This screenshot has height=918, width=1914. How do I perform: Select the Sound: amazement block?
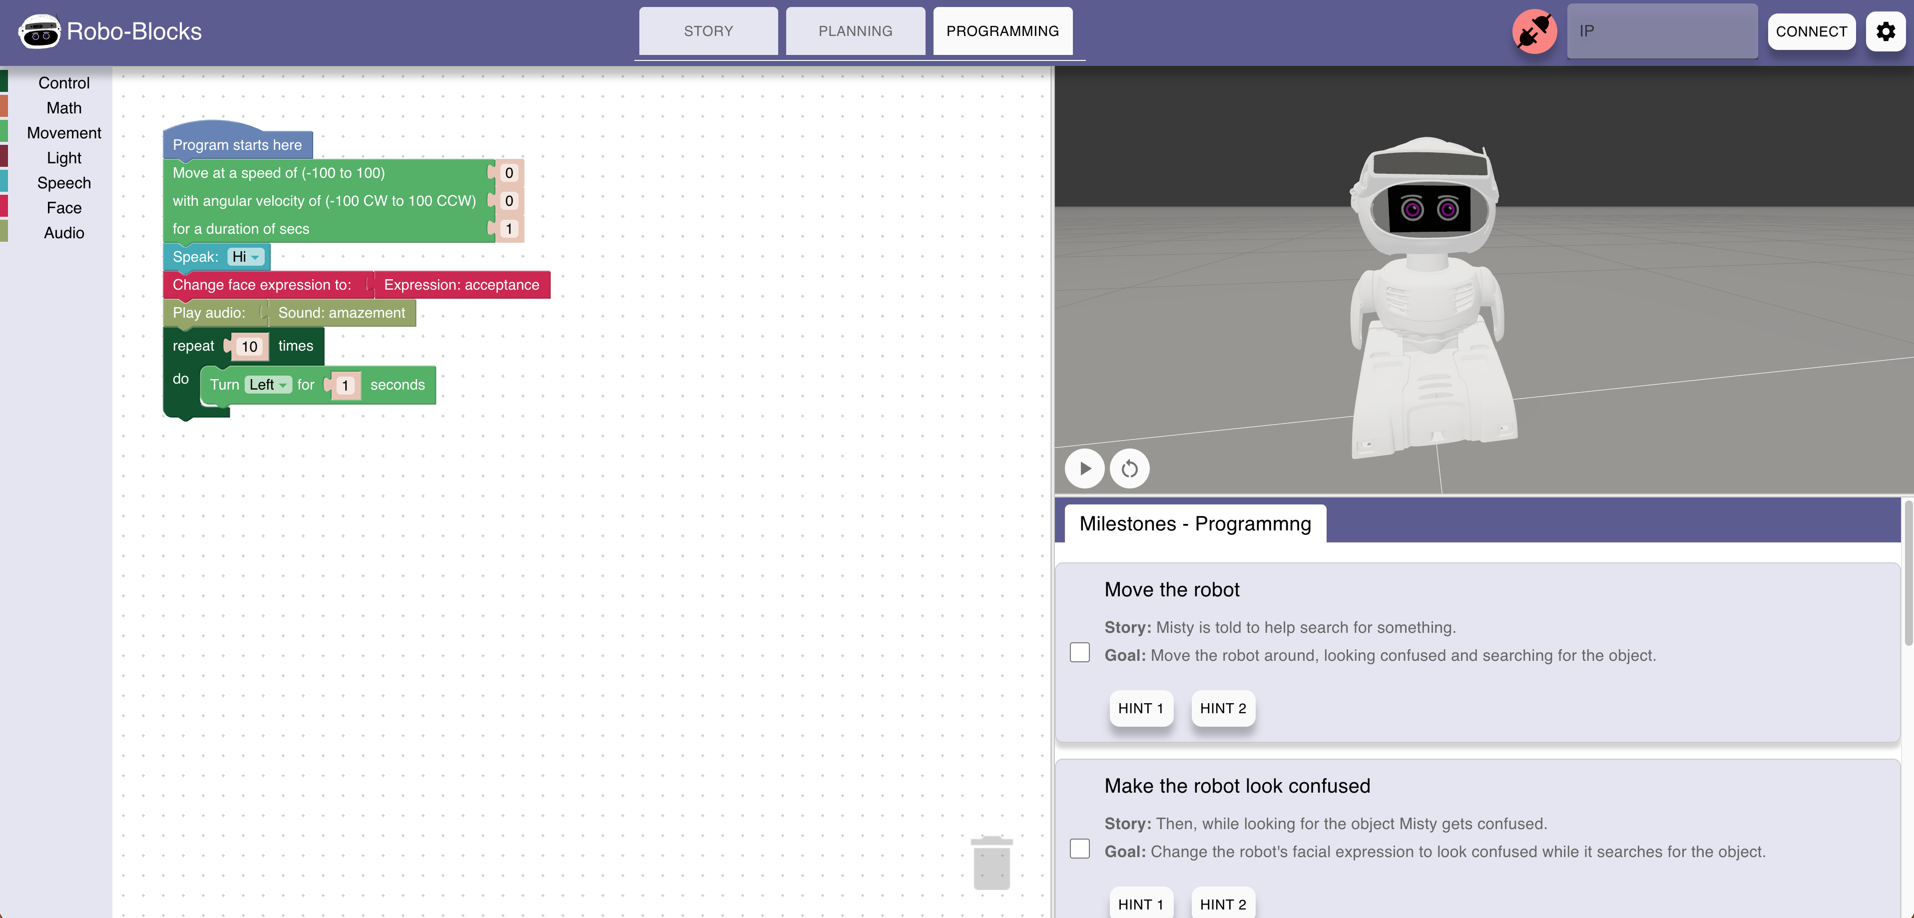coord(342,313)
